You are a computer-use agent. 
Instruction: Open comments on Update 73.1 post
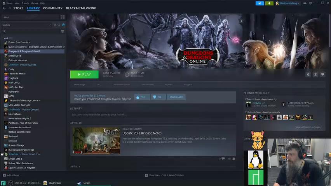coord(223,158)
